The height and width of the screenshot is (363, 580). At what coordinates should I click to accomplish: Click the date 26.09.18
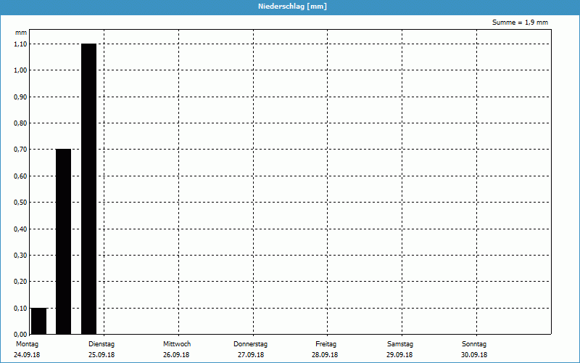(176, 355)
